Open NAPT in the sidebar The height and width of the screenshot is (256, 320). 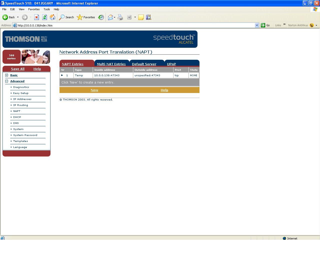click(17, 111)
